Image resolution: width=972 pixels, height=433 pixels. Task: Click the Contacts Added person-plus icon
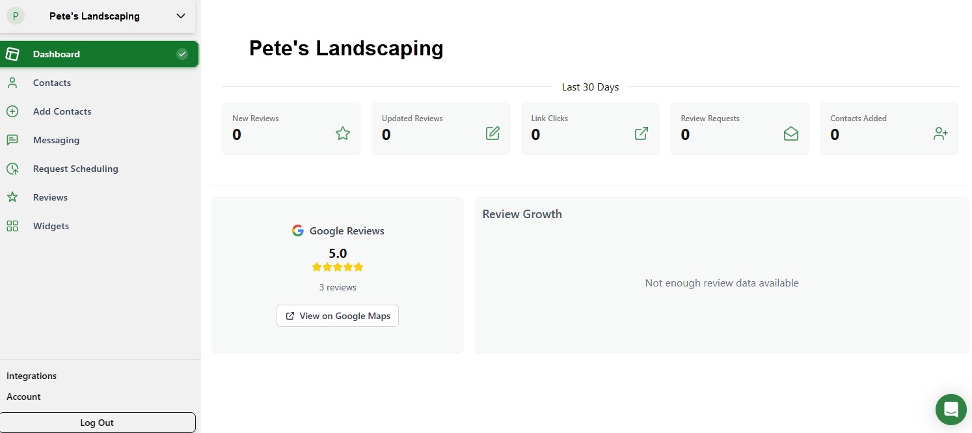coord(941,133)
